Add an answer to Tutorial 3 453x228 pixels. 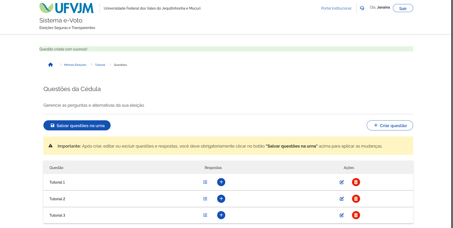(x=221, y=215)
